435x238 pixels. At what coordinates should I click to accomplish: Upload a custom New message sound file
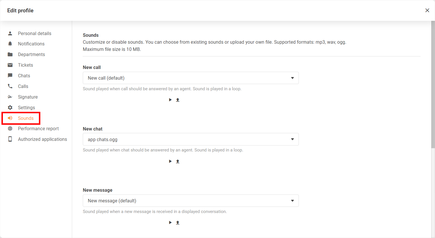[178, 222]
